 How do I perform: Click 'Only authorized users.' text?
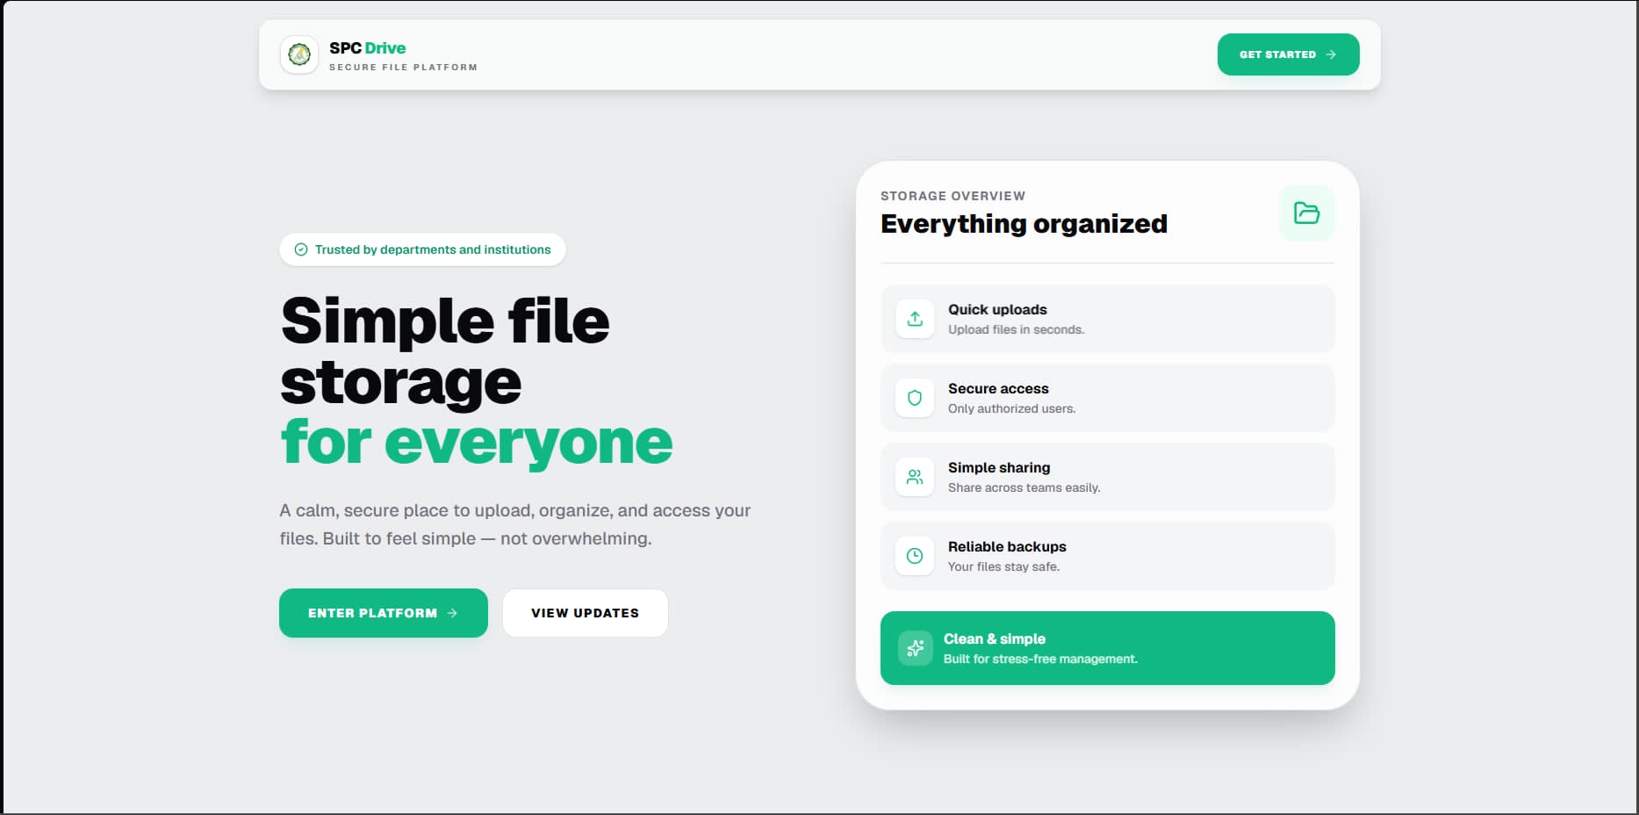pyautogui.click(x=1012, y=408)
